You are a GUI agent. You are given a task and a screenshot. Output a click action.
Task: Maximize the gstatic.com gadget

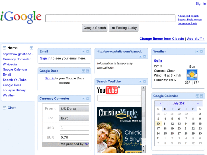[x=145, y=57]
